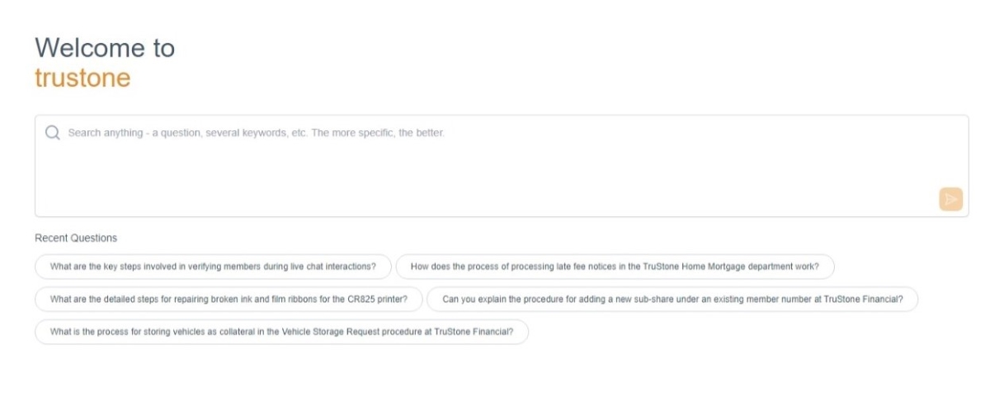Focus the 'Search anything' input field

[x=495, y=165]
